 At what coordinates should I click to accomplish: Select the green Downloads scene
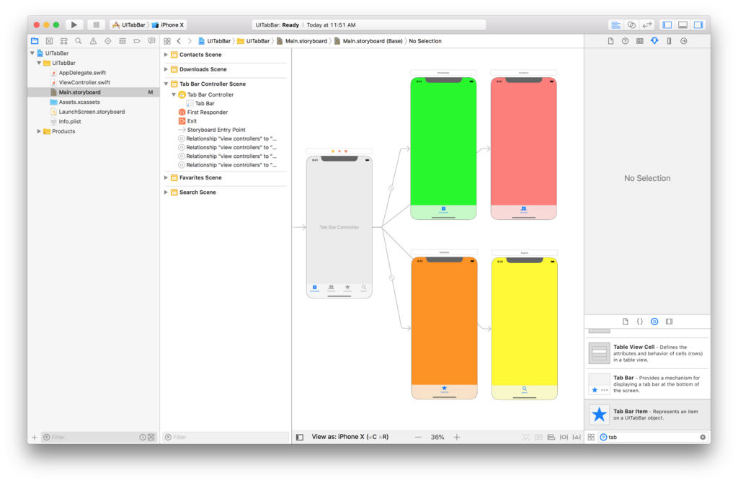pyautogui.click(x=443, y=149)
